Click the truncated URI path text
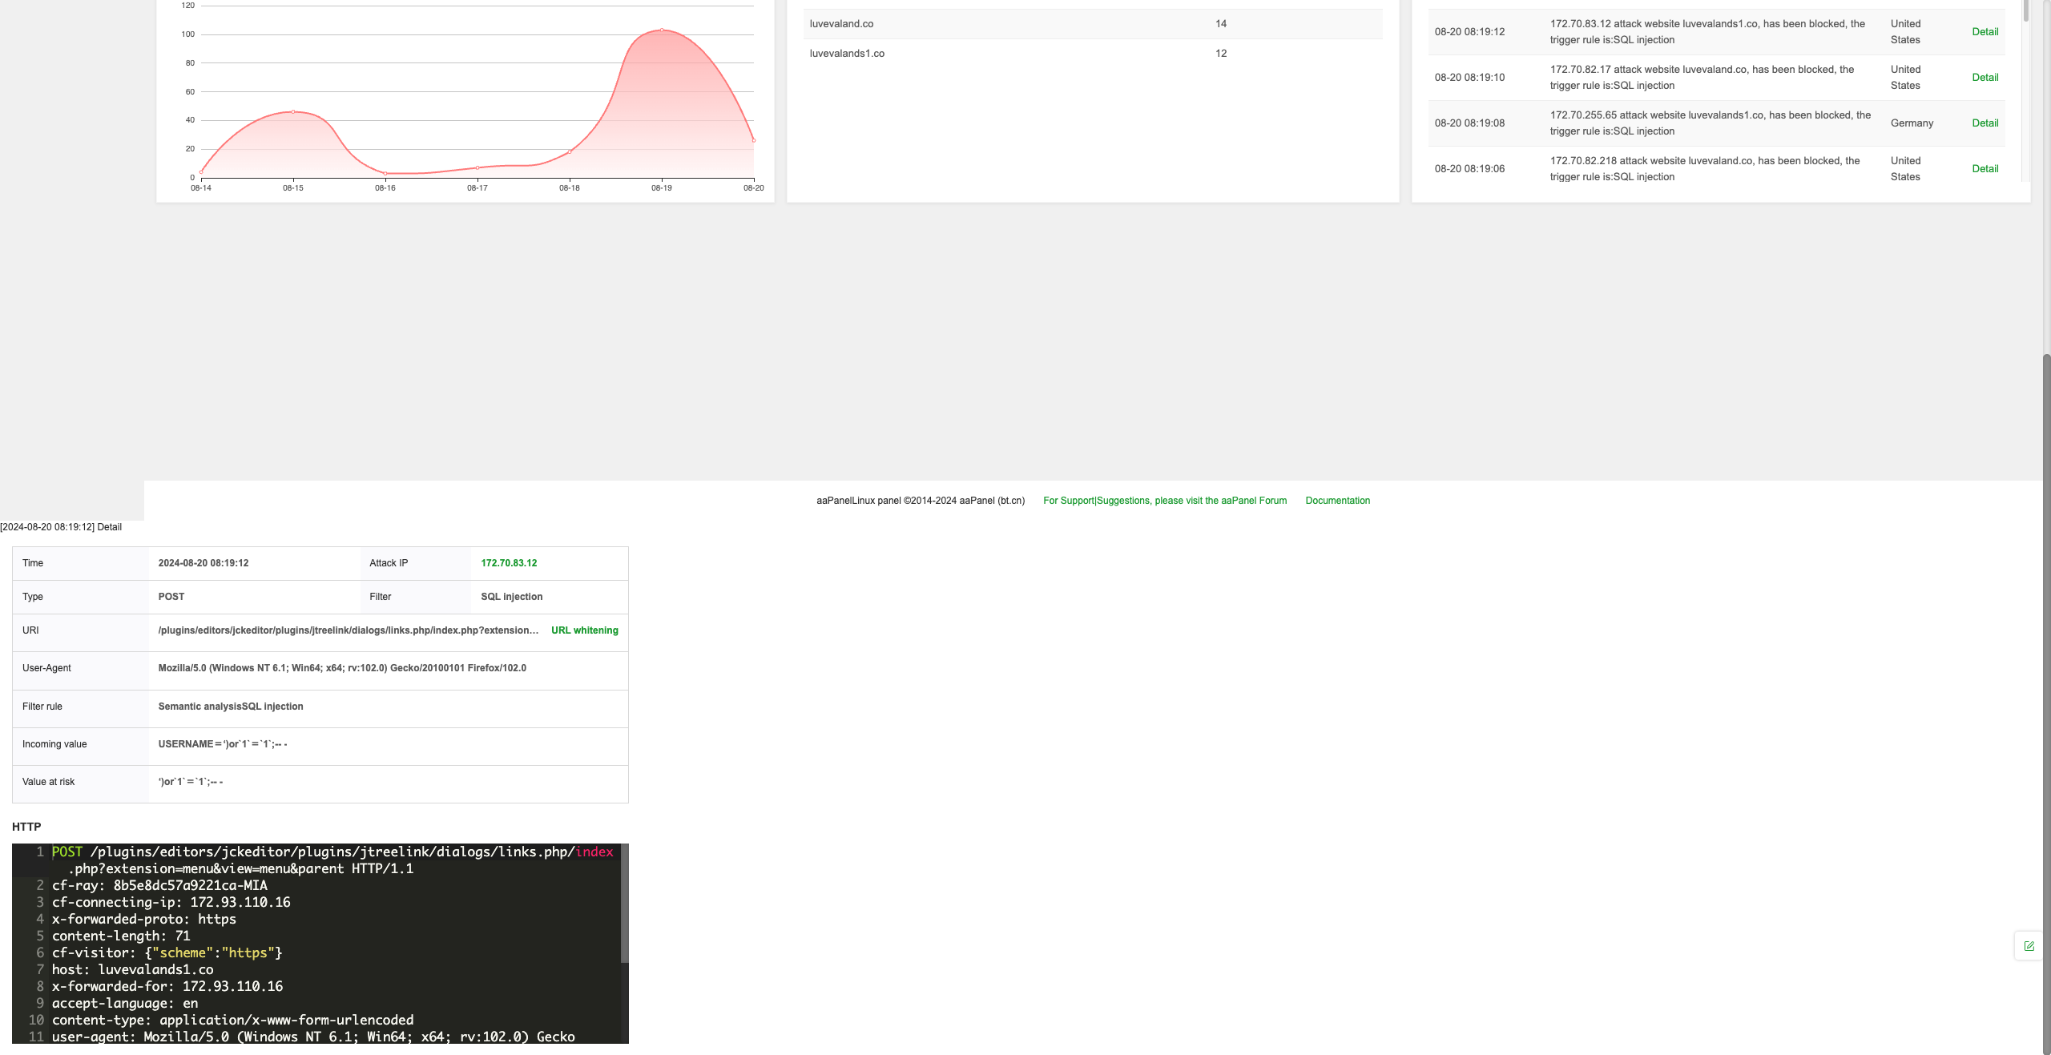The width and height of the screenshot is (2051, 1055). coord(348,630)
